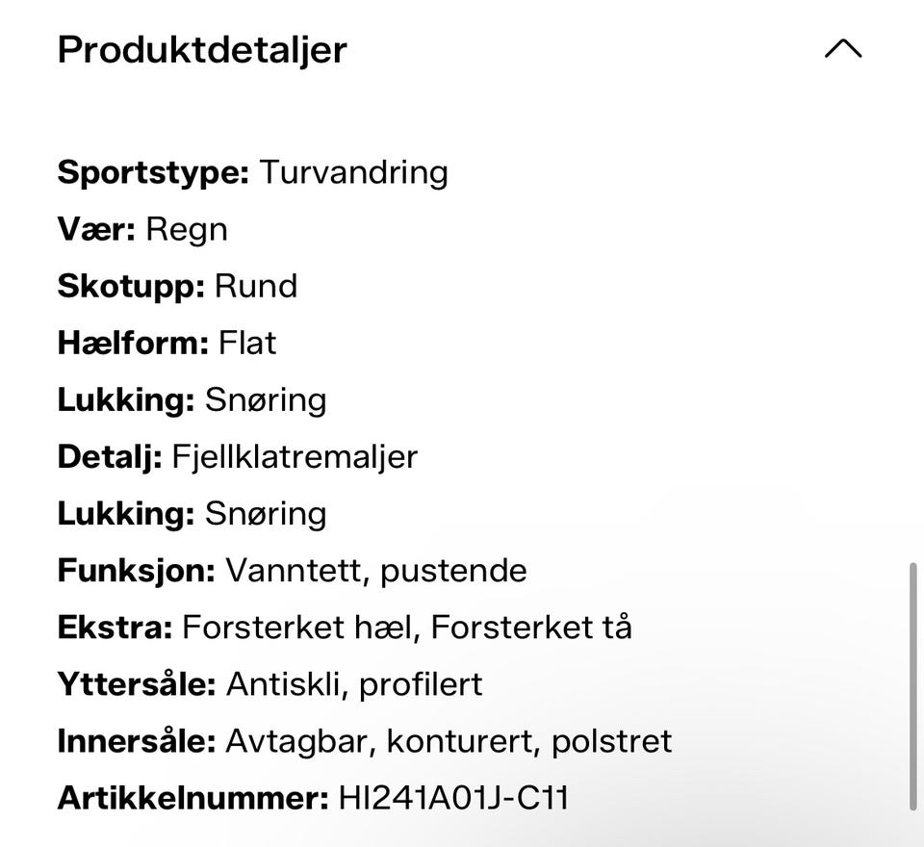The image size is (924, 847).
Task: Click the Skotupp: Rund detail
Action: (x=177, y=287)
